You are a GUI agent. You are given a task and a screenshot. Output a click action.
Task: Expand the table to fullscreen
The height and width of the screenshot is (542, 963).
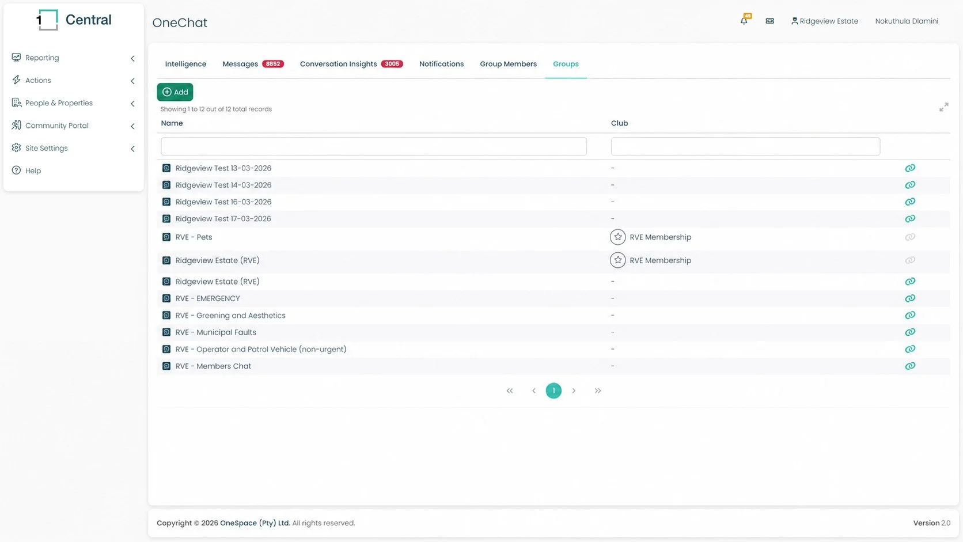point(943,107)
